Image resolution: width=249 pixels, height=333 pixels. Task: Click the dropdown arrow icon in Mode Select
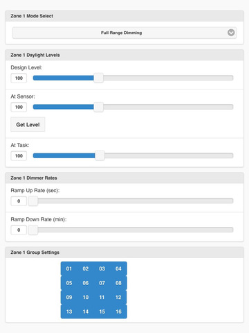point(231,33)
